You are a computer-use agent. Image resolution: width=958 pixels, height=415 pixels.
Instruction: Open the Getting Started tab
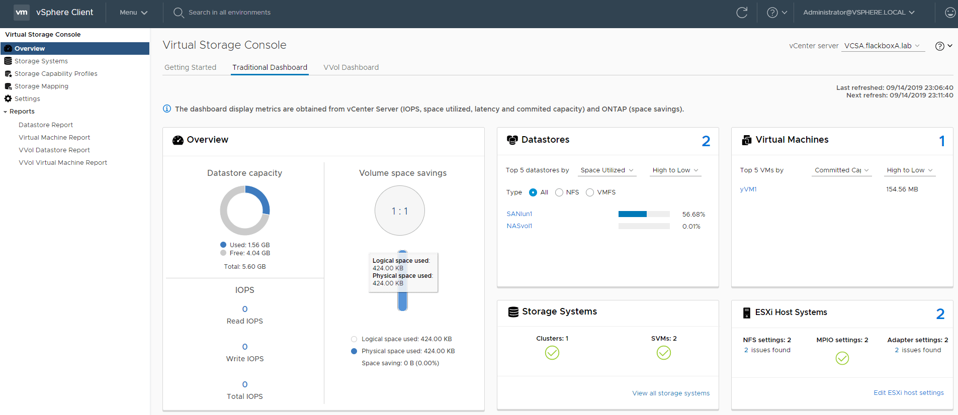[190, 67]
